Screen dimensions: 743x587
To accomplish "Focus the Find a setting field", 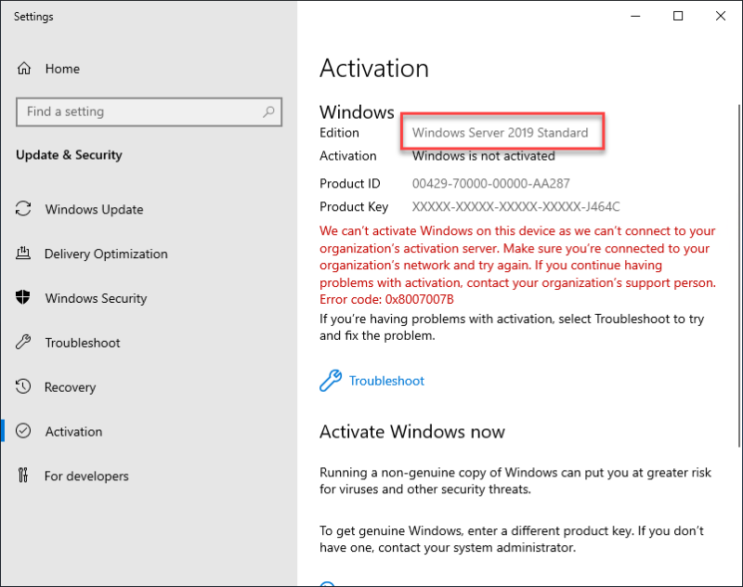I will pos(149,111).
